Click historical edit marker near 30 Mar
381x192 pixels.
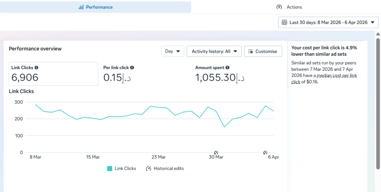216,153
